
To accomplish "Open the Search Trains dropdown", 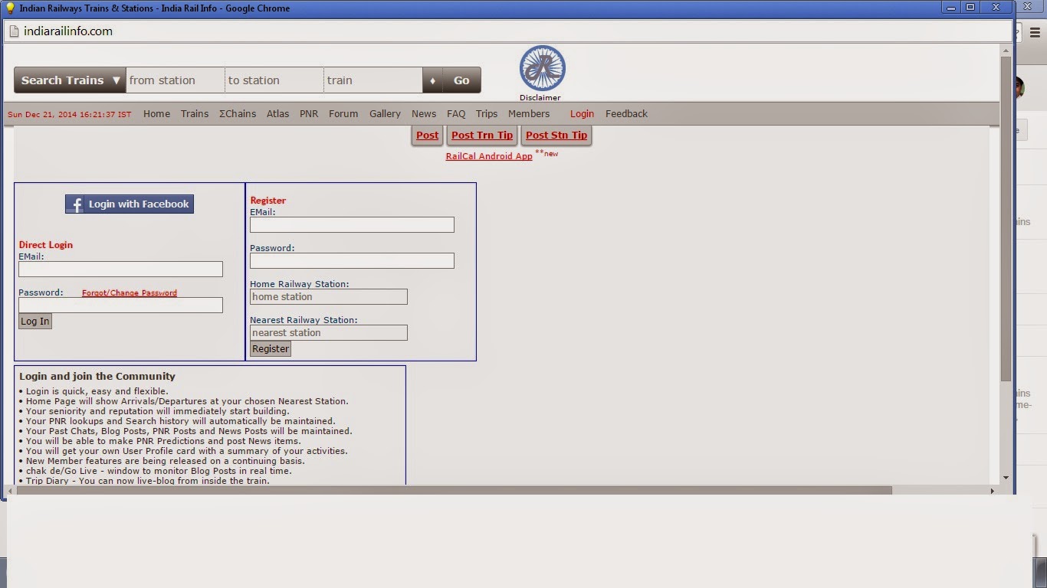I will [70, 80].
